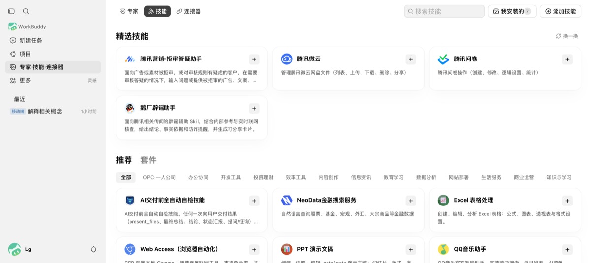Image resolution: width=591 pixels, height=263 pixels.
Task: Refresh featured skills with 换一换
Action: coord(567,36)
